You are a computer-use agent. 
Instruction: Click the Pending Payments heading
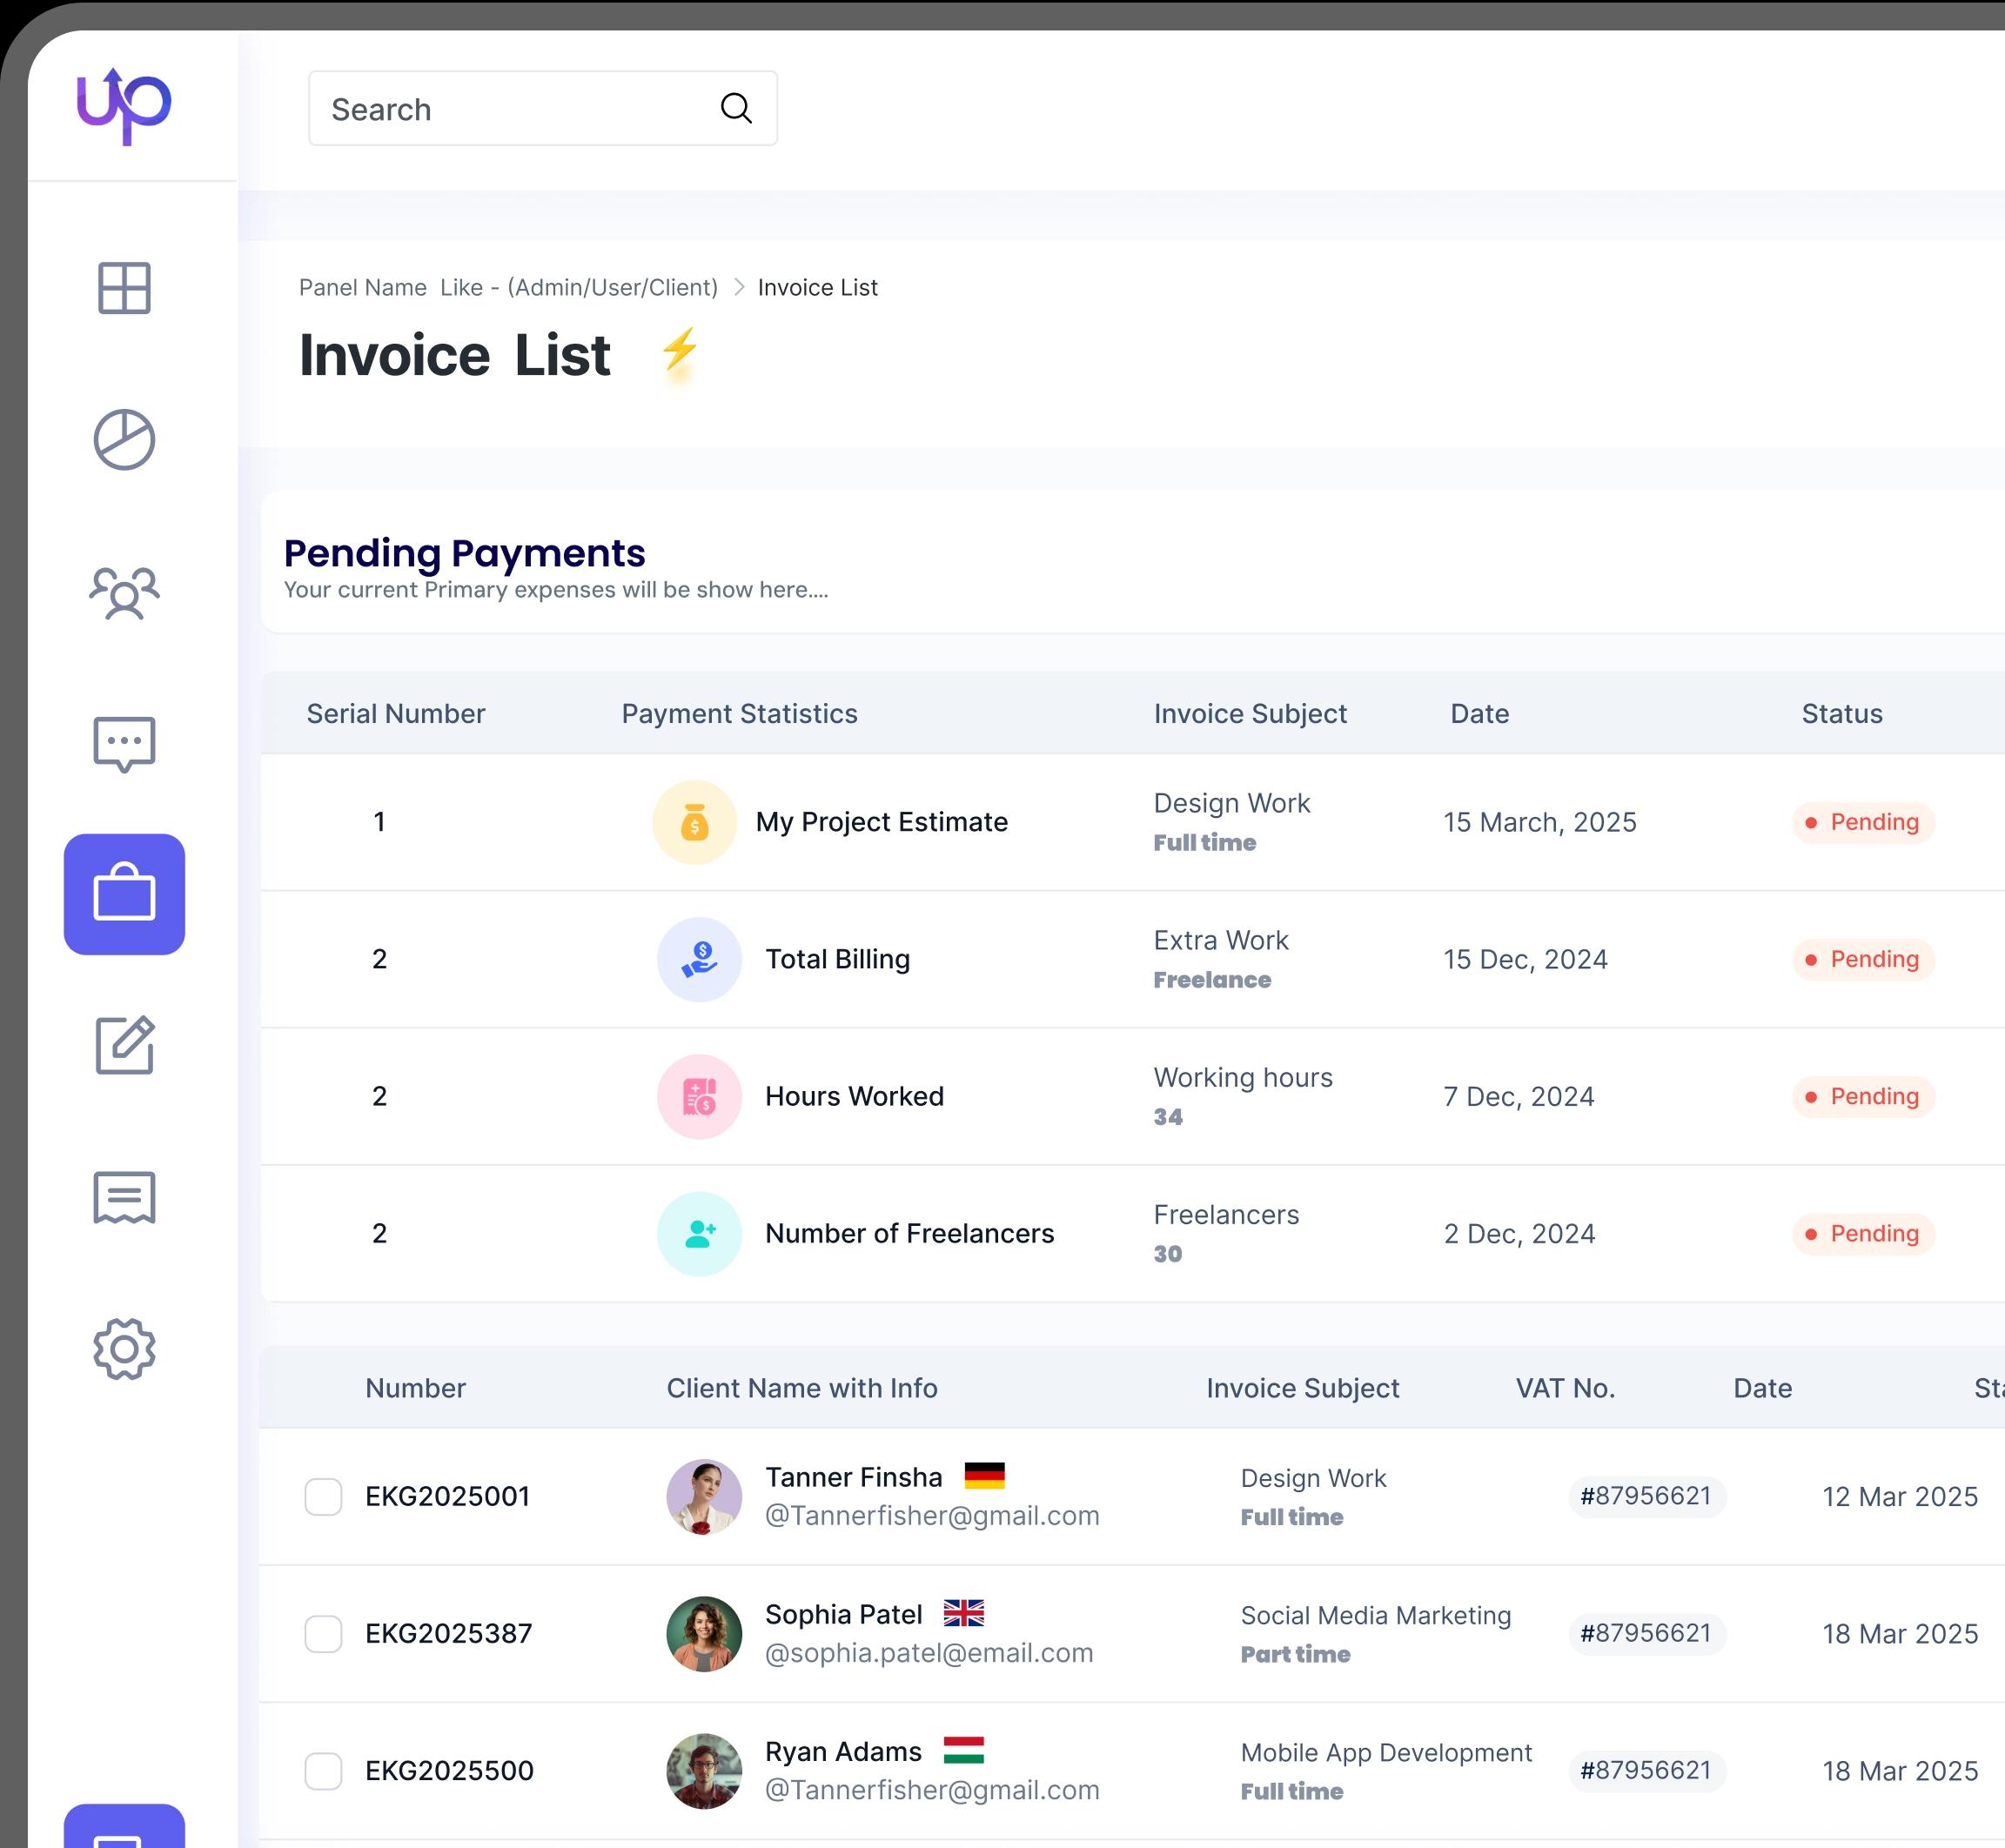[464, 553]
